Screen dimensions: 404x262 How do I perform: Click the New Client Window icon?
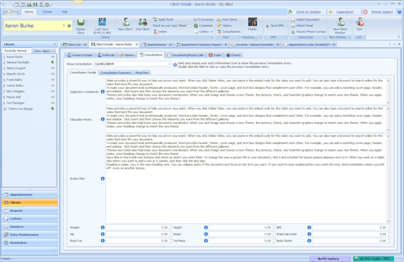point(341,22)
